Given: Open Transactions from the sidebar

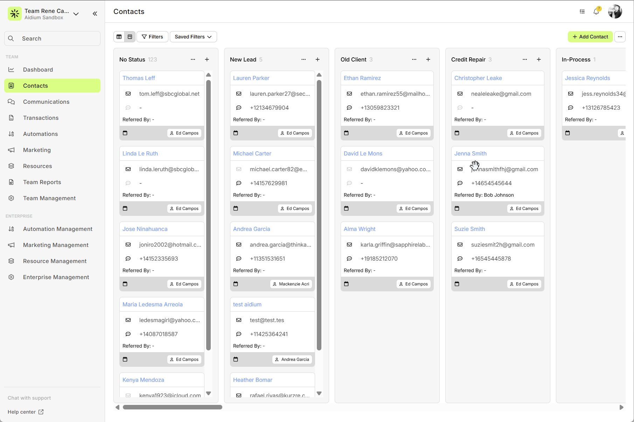Looking at the screenshot, I should click(x=41, y=118).
